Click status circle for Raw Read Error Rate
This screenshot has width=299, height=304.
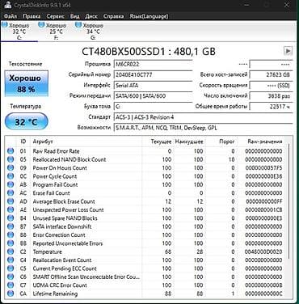[11, 151]
